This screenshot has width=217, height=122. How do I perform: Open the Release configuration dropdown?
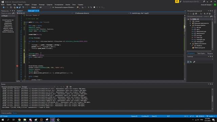point(35,7)
